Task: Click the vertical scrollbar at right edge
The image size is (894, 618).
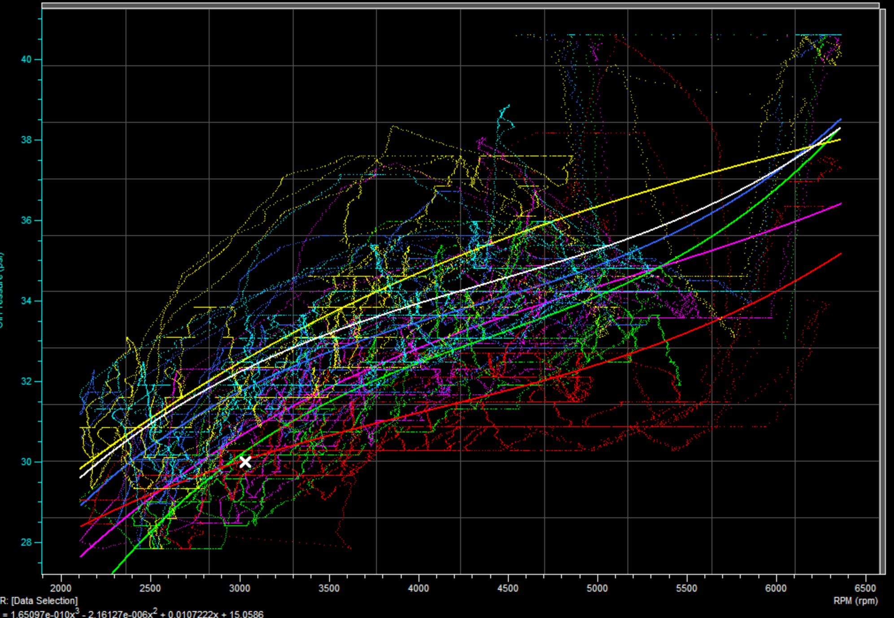Action: point(882,291)
